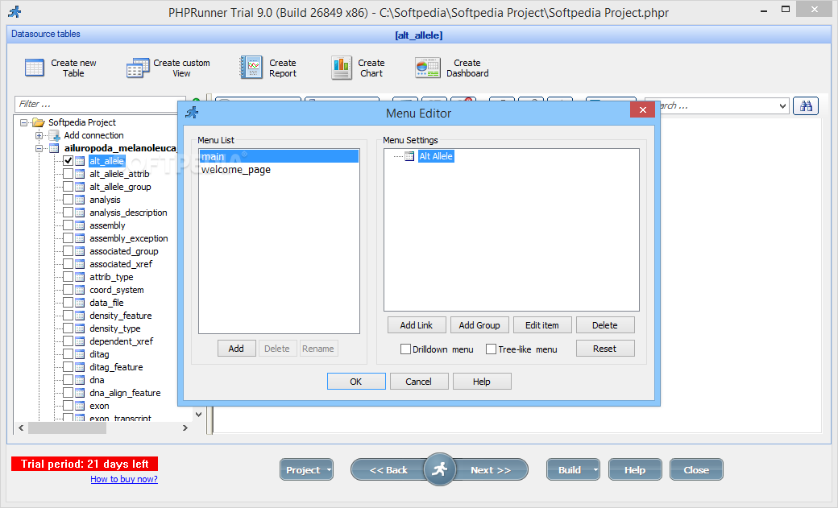Click the tree scroll down arrow

click(198, 415)
